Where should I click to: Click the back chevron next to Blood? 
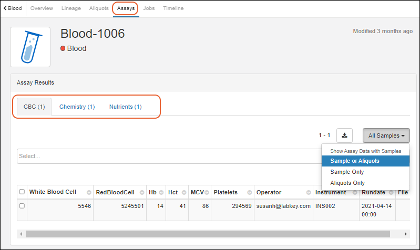click(5, 8)
